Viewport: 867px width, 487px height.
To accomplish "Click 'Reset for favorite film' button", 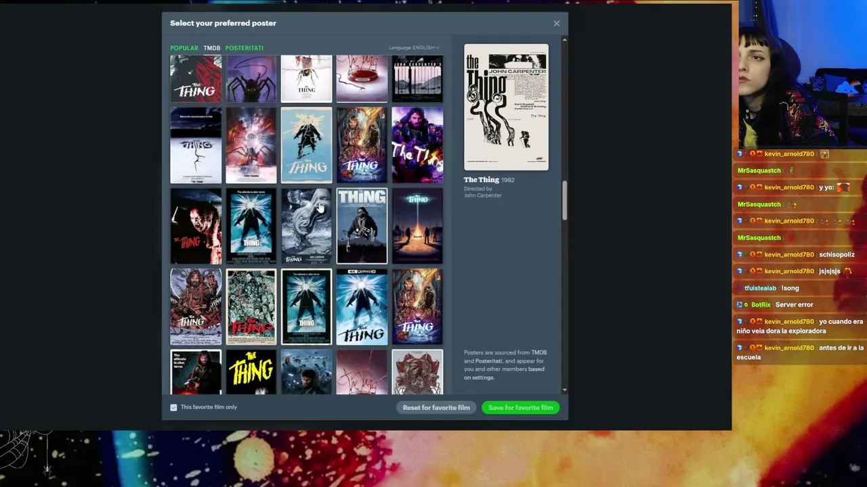I will (436, 408).
